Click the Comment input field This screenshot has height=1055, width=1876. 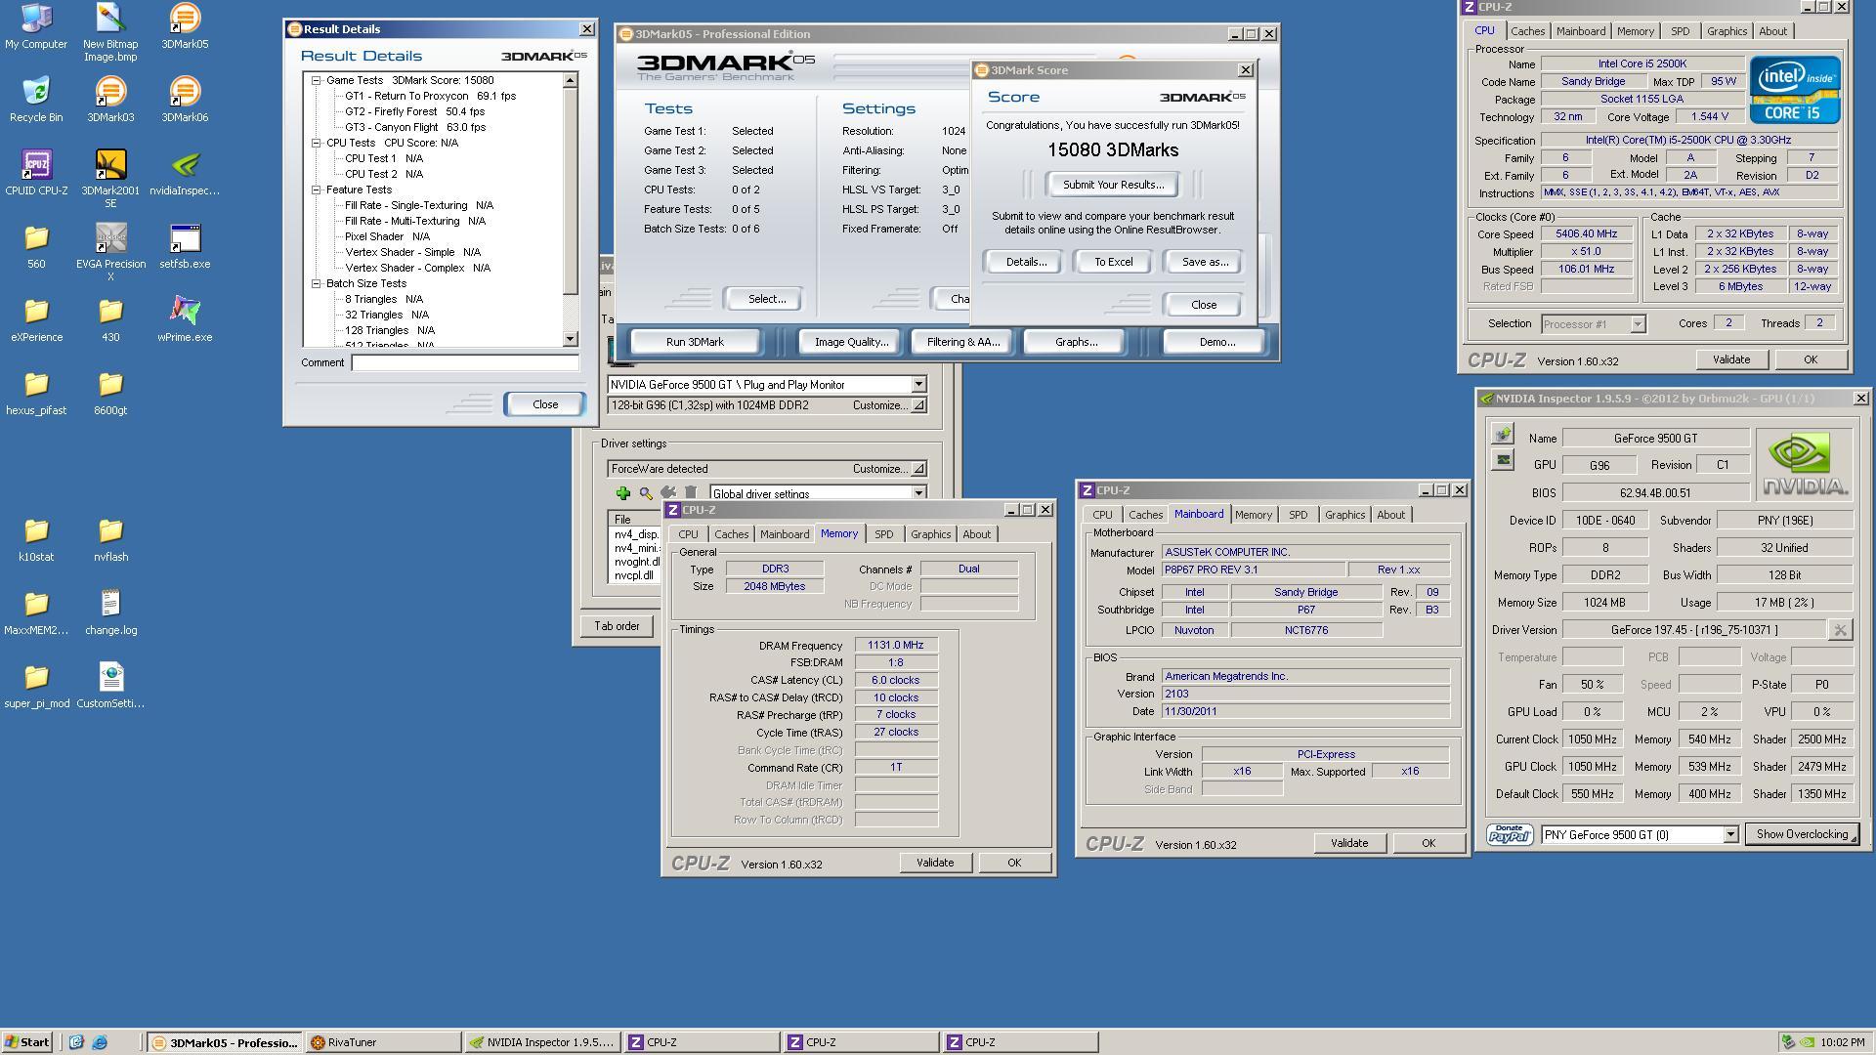tap(465, 362)
